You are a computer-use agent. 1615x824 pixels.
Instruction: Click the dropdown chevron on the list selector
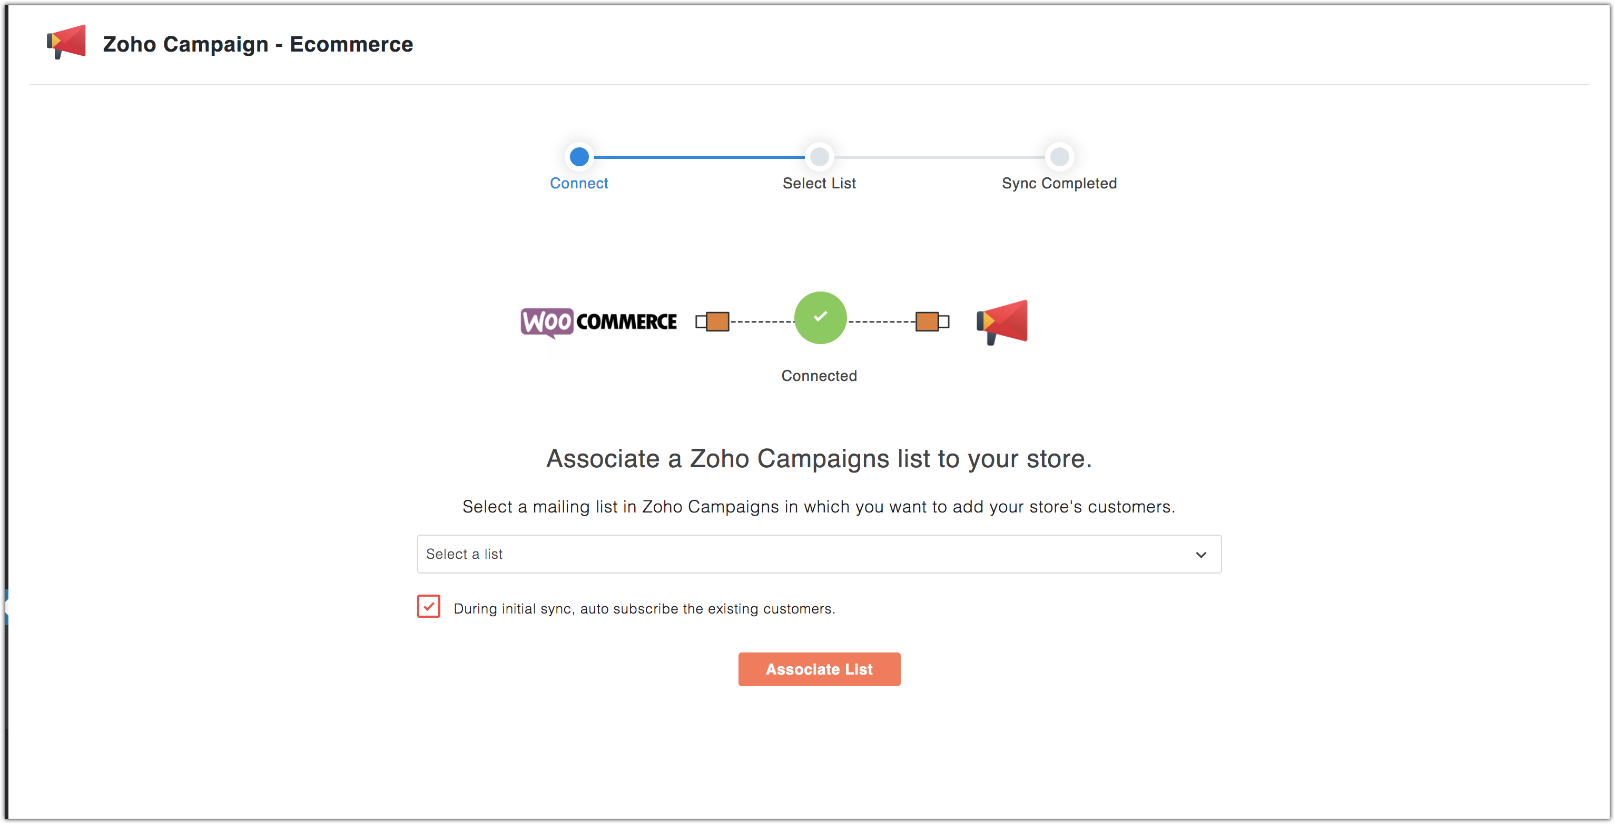coord(1201,554)
